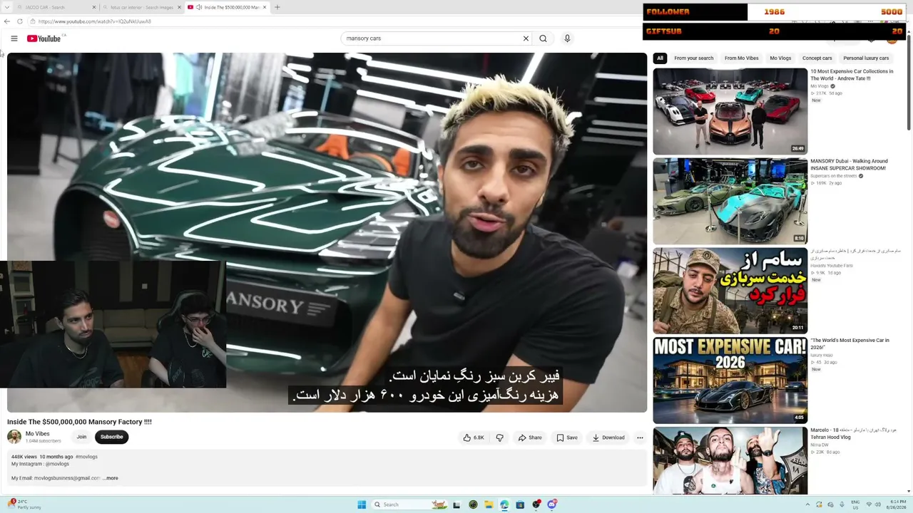Switch the ENG US input language
The image size is (913, 513).
855,504
